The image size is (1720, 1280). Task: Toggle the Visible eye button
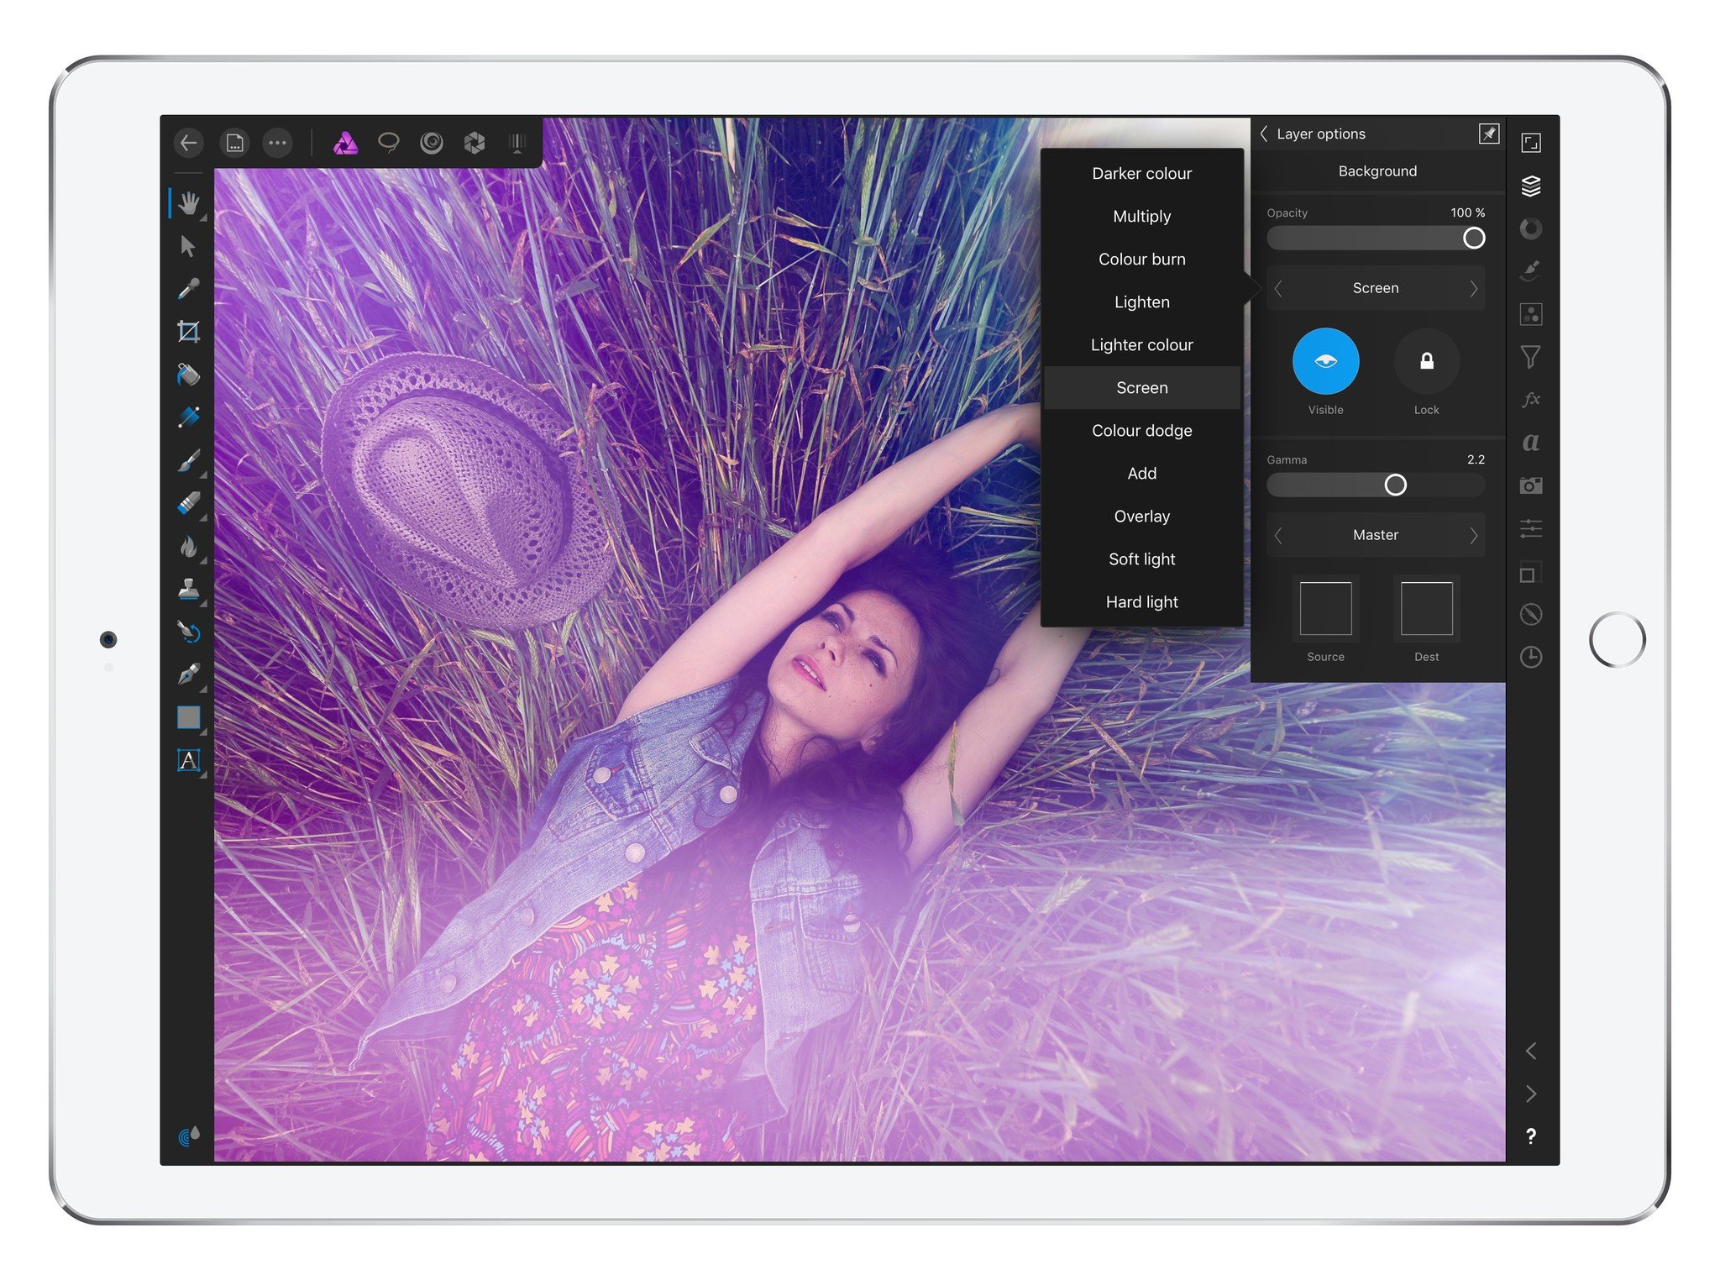[x=1325, y=361]
